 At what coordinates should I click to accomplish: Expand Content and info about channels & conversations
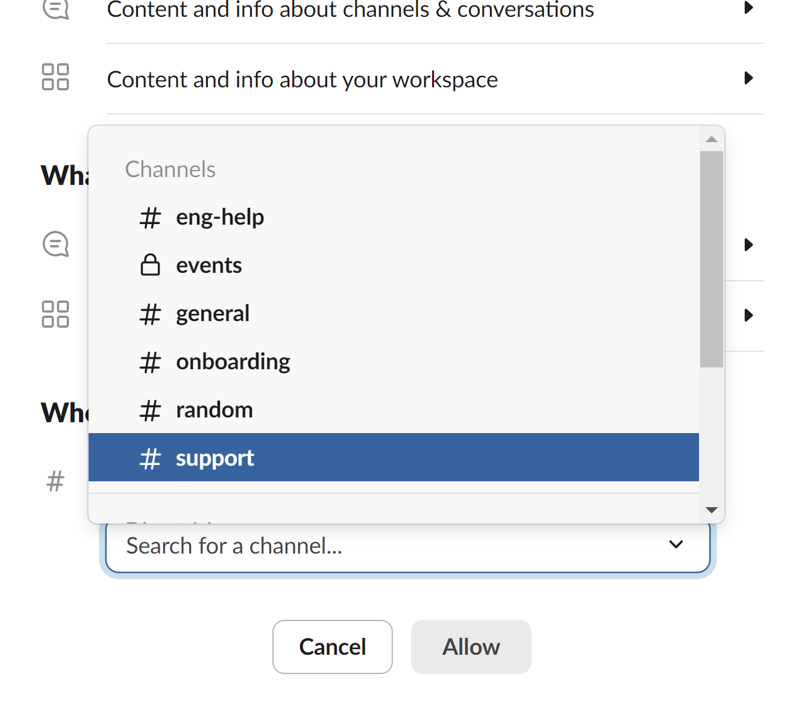(x=748, y=7)
